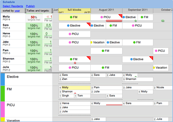Open the Select Residents link
Viewport: 173px width, 122px height.
tap(13, 6)
